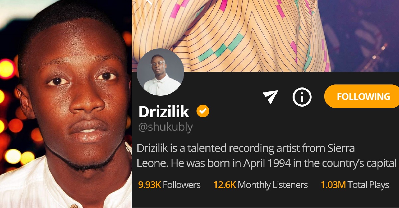Click the 'Sierra Leone' bio first line
399x208 pixels.
tap(246, 148)
